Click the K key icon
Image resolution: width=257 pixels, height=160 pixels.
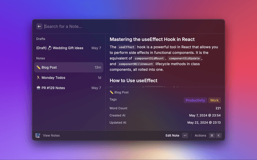click(218, 136)
